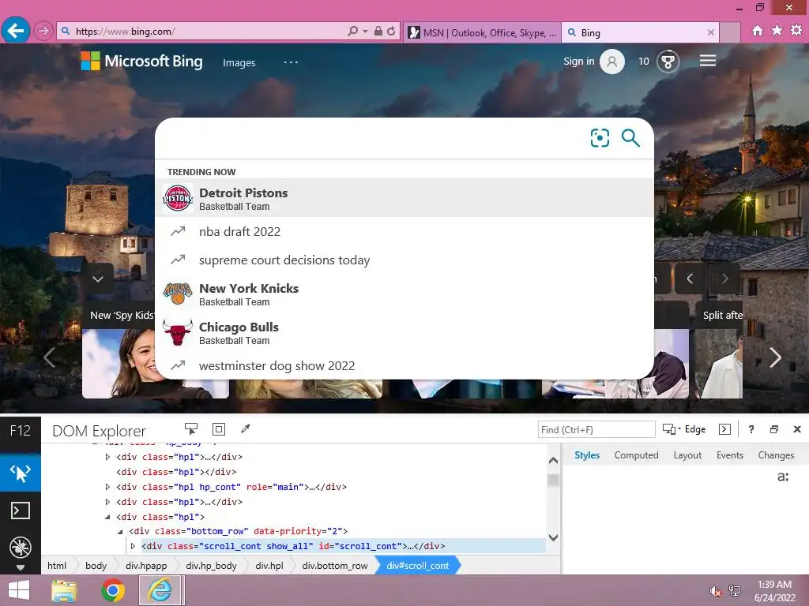This screenshot has height=606, width=809.
Task: Open the Events tab
Action: (729, 455)
